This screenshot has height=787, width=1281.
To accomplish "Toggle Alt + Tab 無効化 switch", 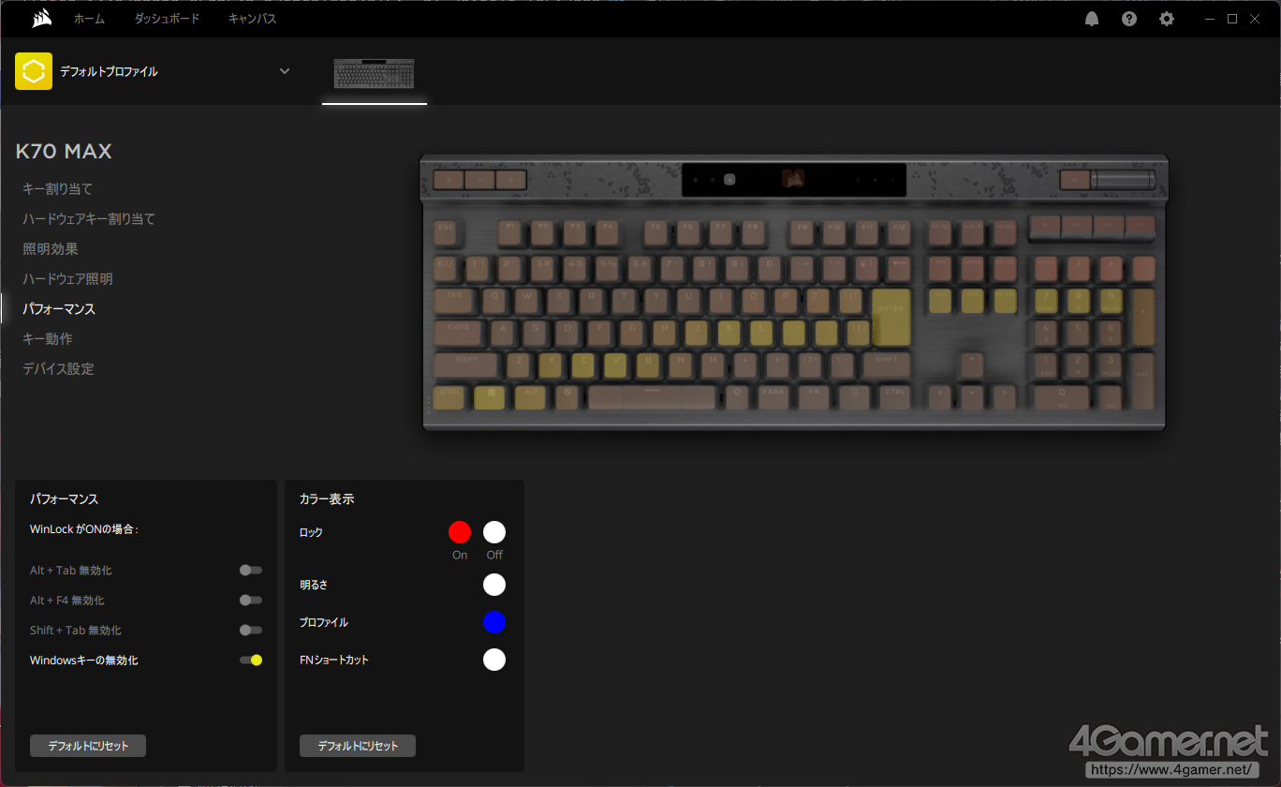I will (x=250, y=571).
